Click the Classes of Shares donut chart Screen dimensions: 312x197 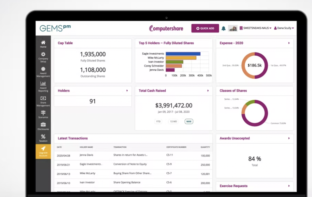(x=255, y=113)
